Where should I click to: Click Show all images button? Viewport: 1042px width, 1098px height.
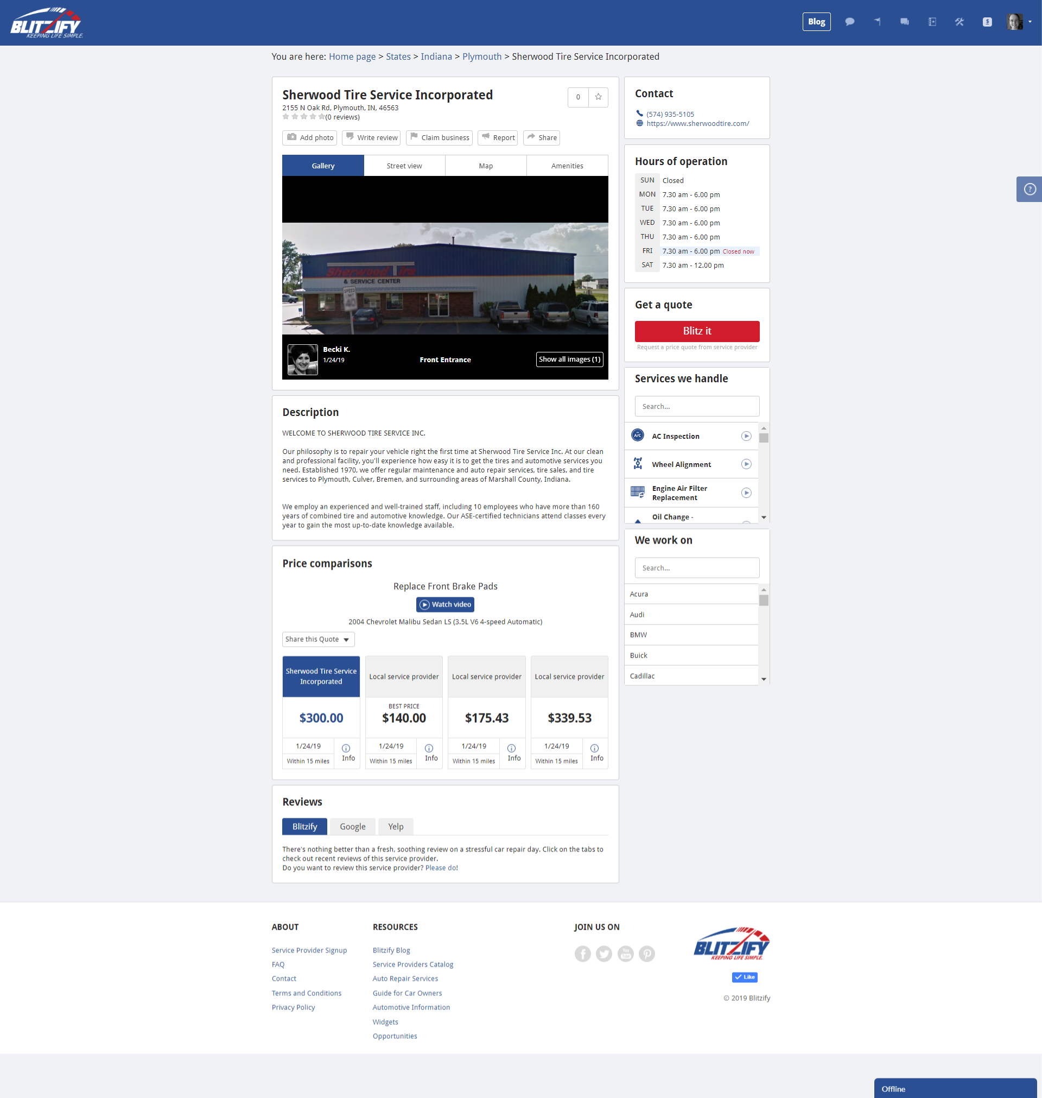click(569, 359)
